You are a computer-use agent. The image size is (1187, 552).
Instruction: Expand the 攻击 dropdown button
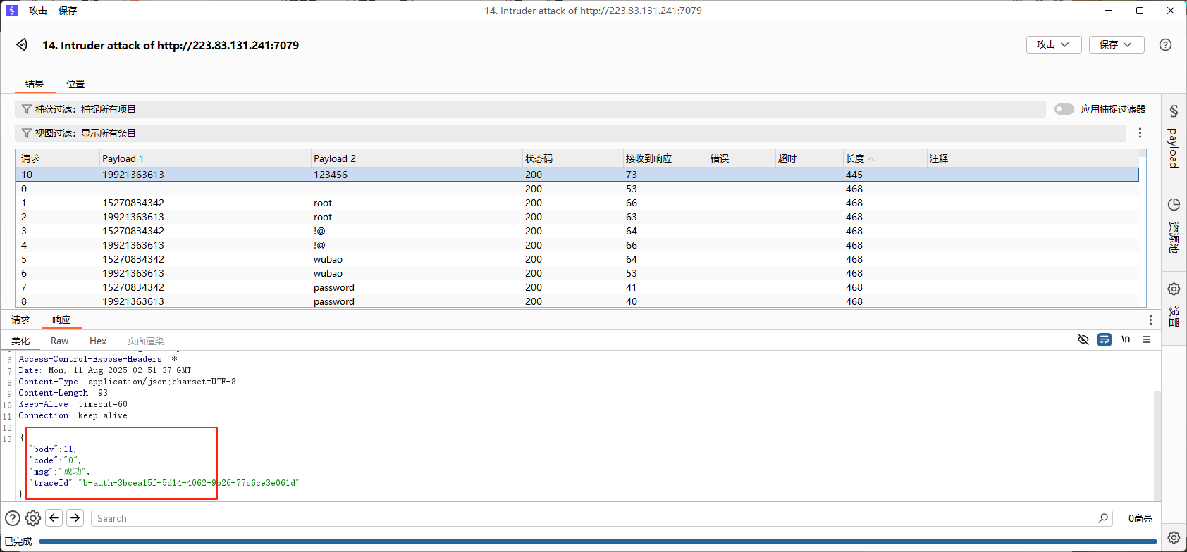pyautogui.click(x=1053, y=44)
